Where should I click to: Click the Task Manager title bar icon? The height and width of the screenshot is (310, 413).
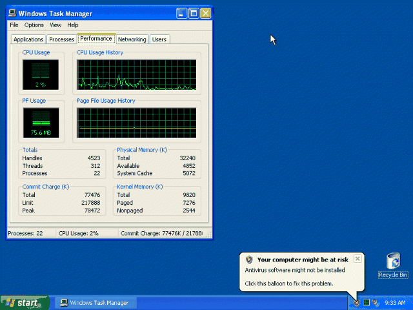point(12,13)
